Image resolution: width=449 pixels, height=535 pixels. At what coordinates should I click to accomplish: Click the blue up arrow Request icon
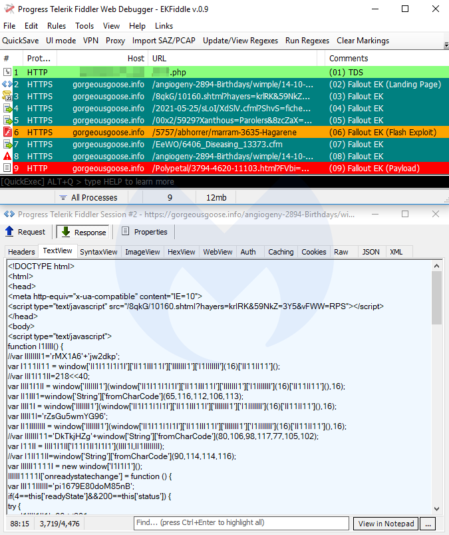tap(9, 232)
